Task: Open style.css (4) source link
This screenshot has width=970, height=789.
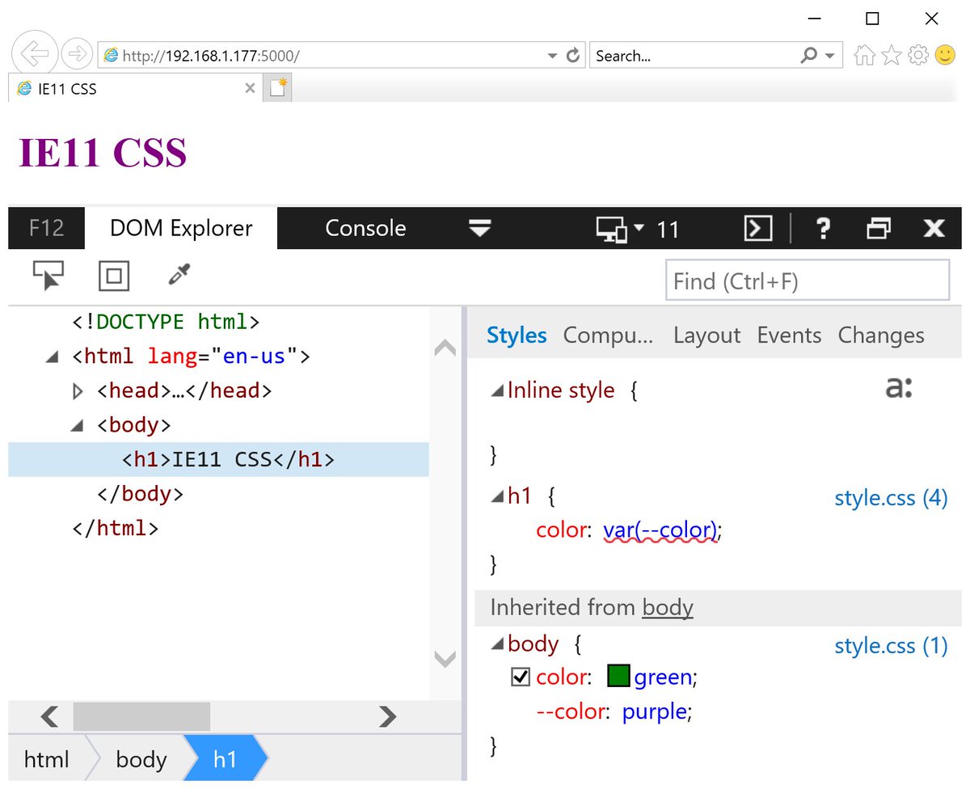Action: point(891,498)
